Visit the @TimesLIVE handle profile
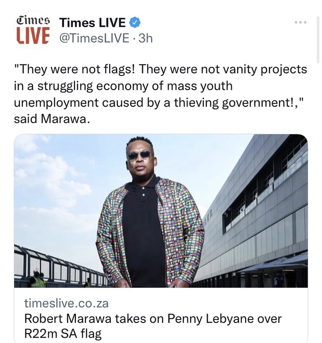Screen dimensions: 322x343 pyautogui.click(x=94, y=38)
